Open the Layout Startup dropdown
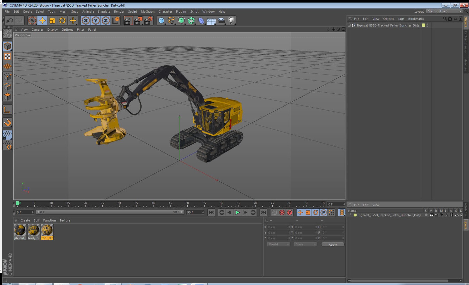The height and width of the screenshot is (285, 469). tap(444, 11)
